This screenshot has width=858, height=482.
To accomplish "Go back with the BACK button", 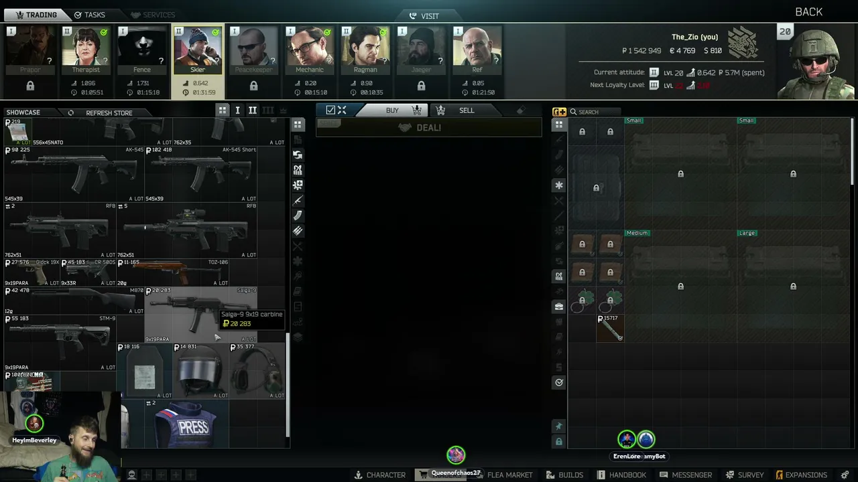I will [x=808, y=12].
